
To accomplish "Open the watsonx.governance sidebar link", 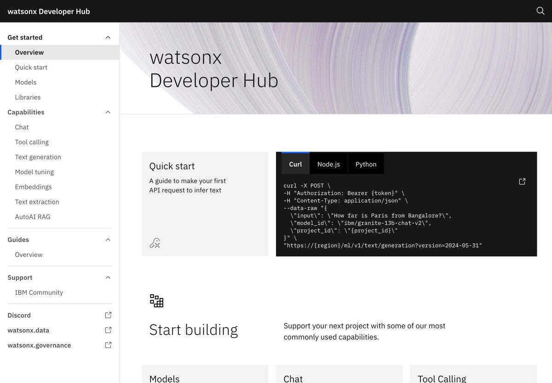I will [x=60, y=345].
